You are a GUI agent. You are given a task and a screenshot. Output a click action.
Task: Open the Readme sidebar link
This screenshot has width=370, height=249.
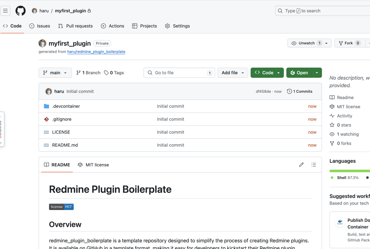point(342,97)
